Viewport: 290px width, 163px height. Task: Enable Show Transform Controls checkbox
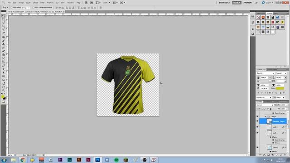[33, 8]
